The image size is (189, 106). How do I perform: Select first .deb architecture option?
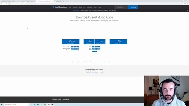pos(93,47)
